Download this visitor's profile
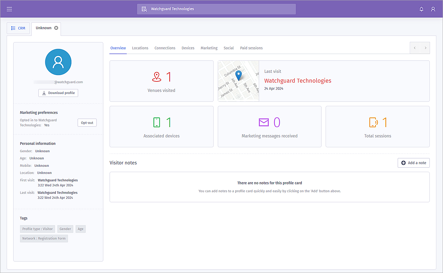Screen dimensions: 443x273 point(58,93)
